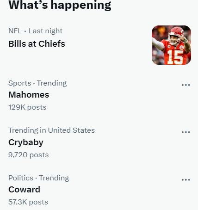Screen dimensions: 198x210
Task: Select the 57.3K posts count under Coward
Action: click(28, 202)
